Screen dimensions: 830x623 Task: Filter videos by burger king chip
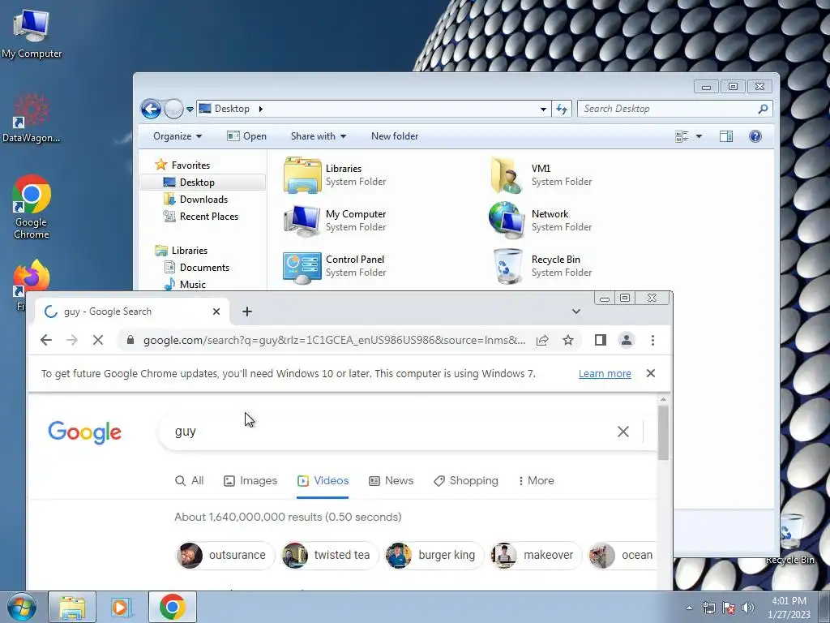(434, 555)
